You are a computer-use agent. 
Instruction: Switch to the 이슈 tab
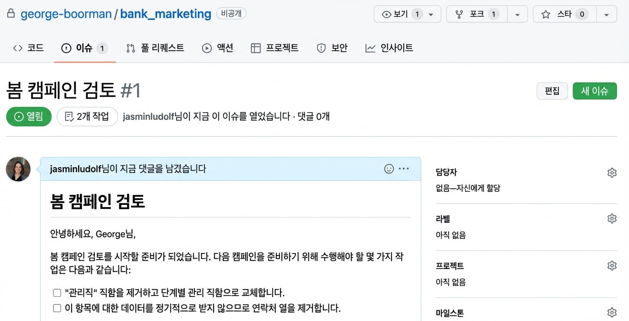tap(85, 48)
